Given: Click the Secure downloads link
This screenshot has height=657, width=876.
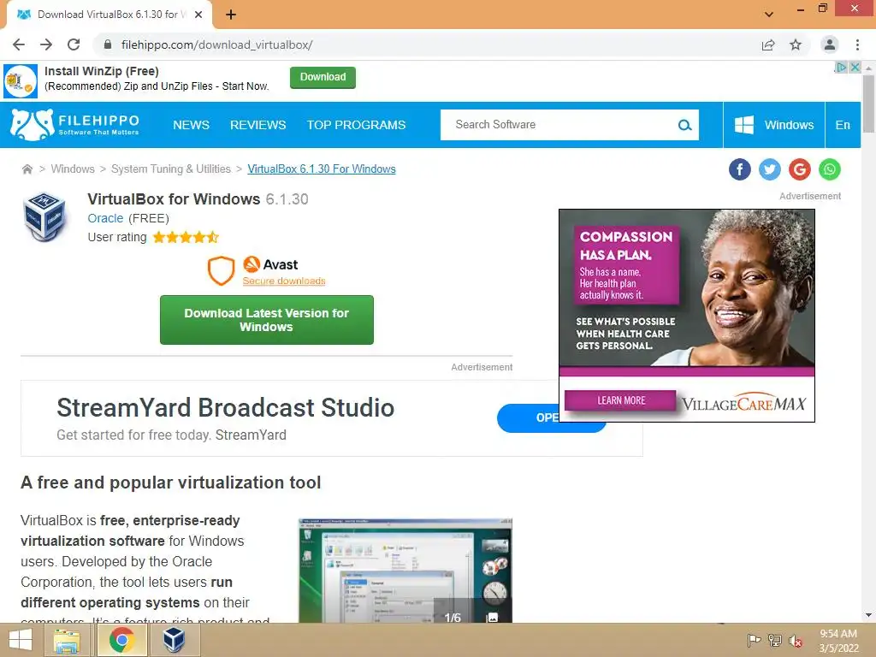Looking at the screenshot, I should click(284, 281).
